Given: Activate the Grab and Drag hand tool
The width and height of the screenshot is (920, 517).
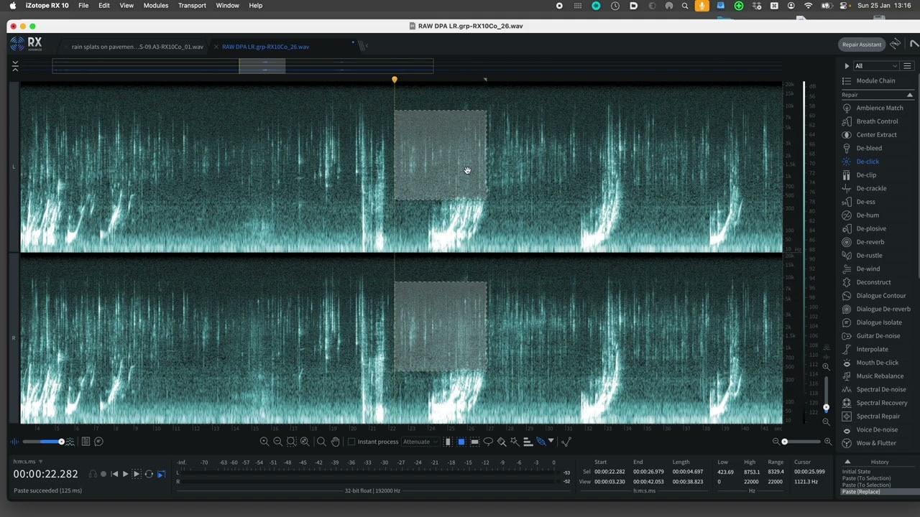Looking at the screenshot, I should (x=335, y=442).
